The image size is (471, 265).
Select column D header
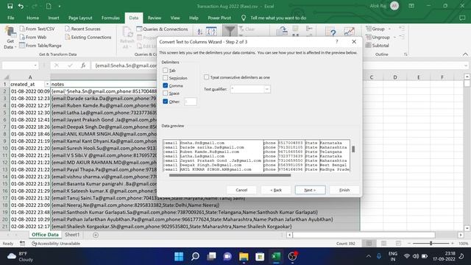394,77
